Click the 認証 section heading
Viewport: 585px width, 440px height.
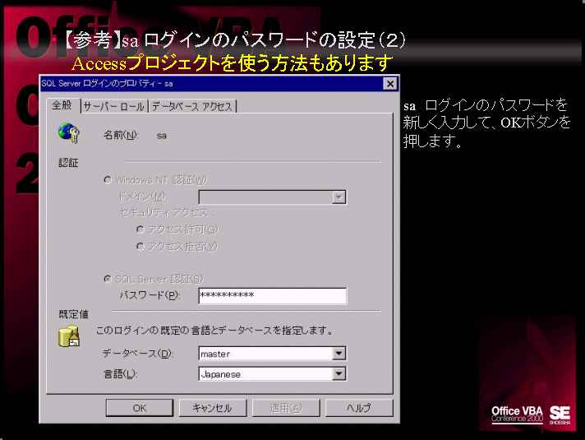coord(69,163)
